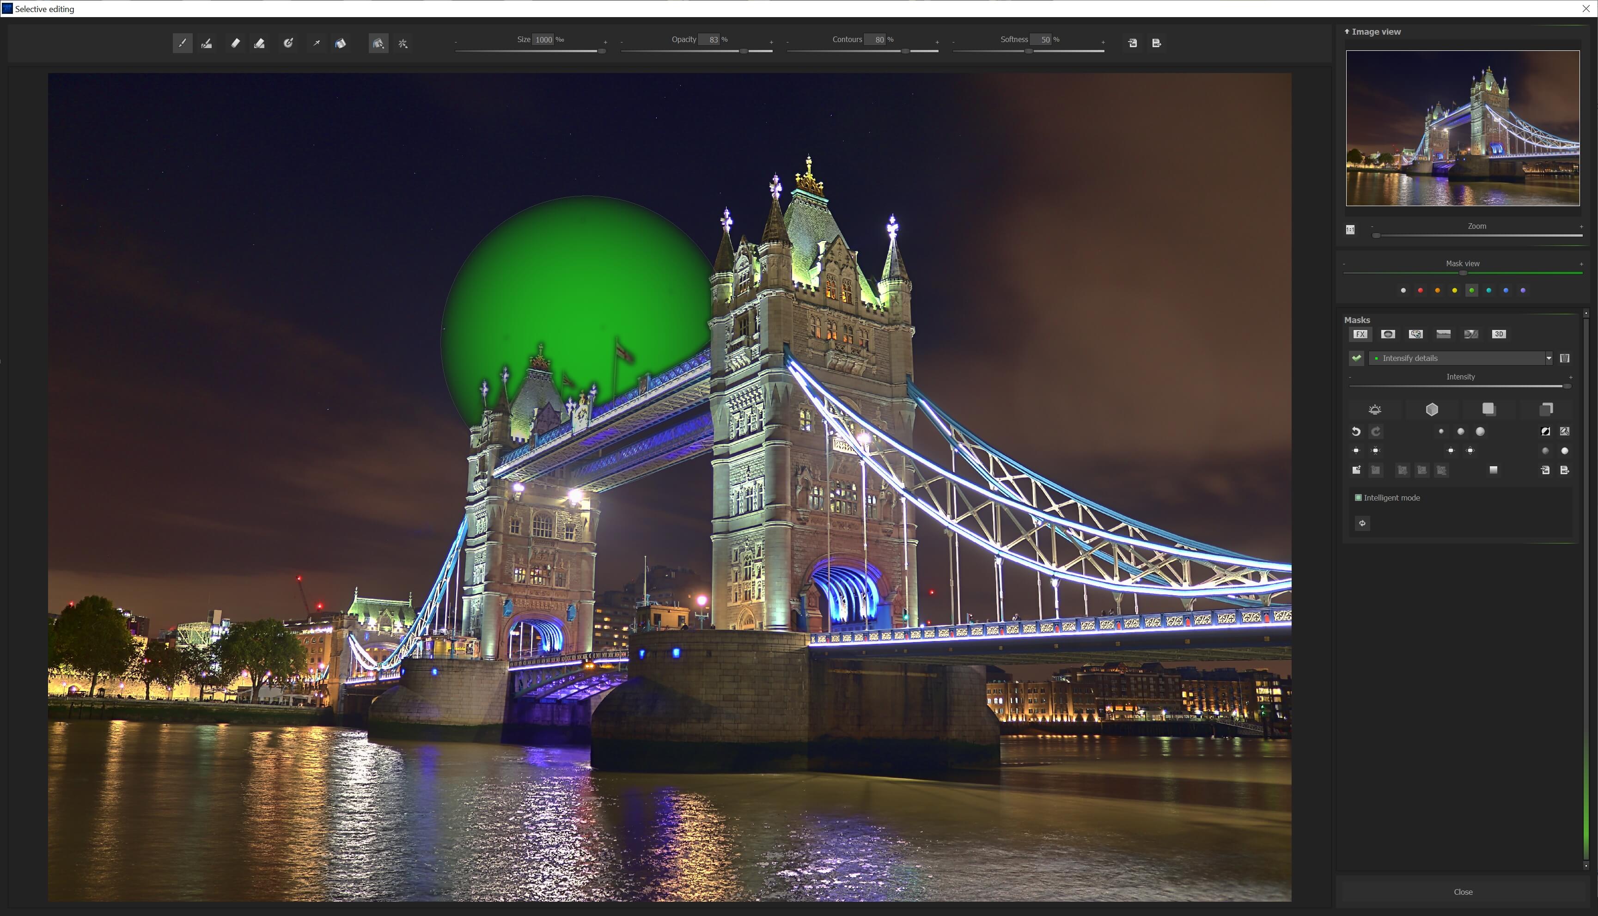This screenshot has width=1598, height=916.
Task: Click the undo arrow in Masks panel
Action: pos(1356,432)
